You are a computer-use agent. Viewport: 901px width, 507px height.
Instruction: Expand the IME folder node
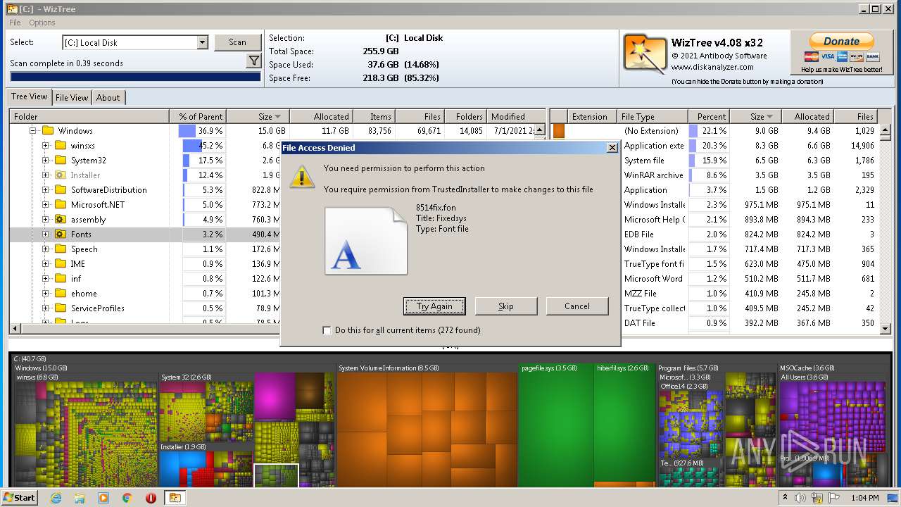click(x=45, y=264)
